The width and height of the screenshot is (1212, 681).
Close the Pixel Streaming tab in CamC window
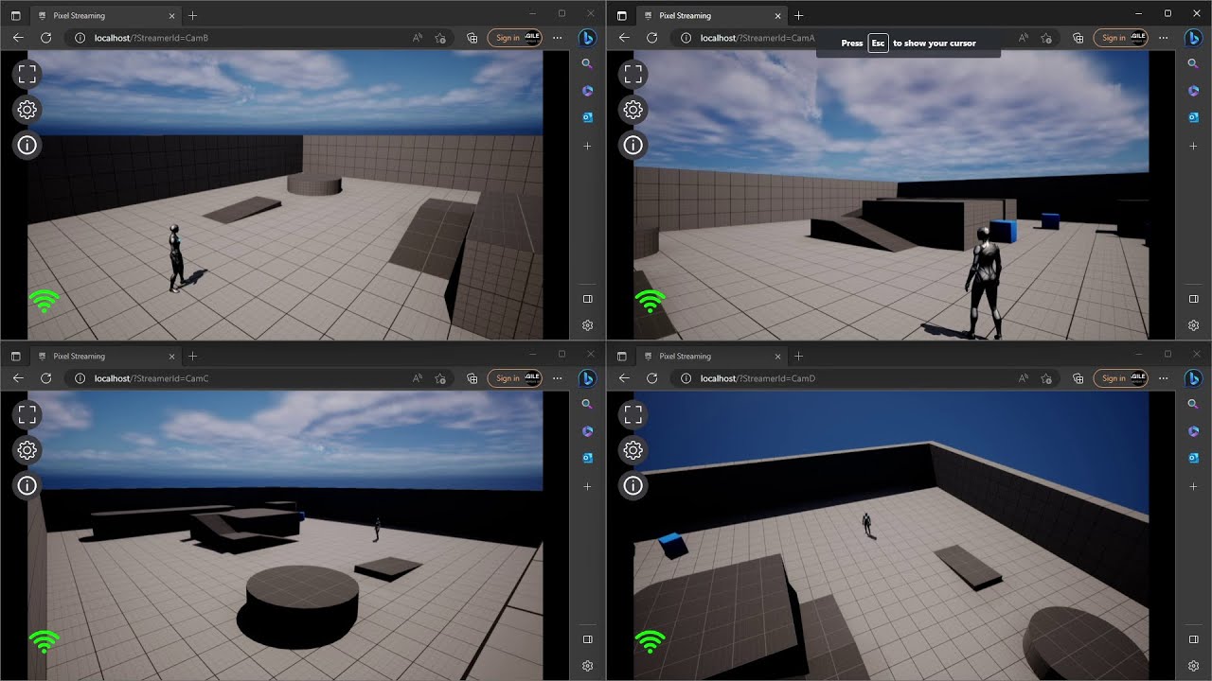point(171,356)
